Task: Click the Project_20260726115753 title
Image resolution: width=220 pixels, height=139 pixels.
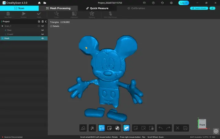Action: (110, 3)
